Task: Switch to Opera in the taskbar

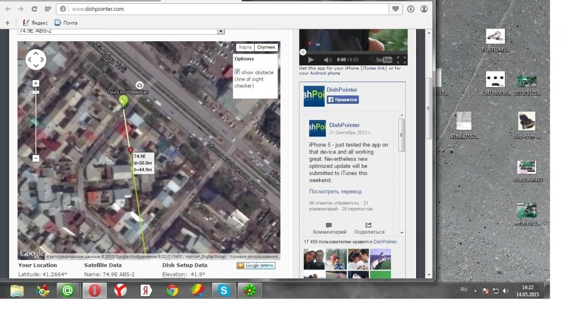Action: [95, 290]
